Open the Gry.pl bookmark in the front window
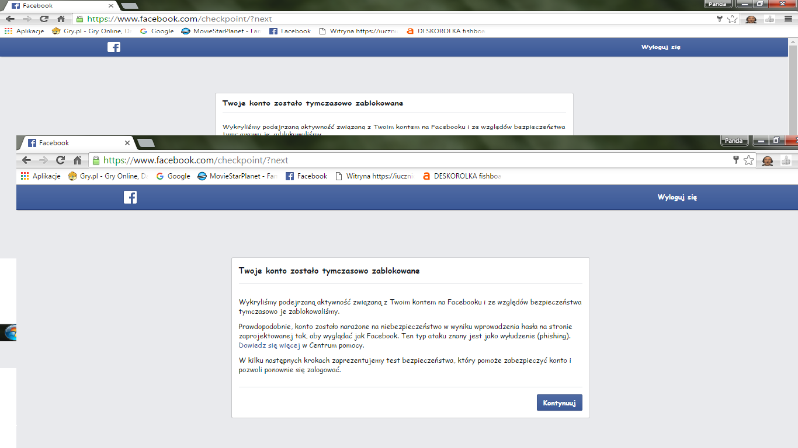The image size is (798, 448). [x=107, y=176]
